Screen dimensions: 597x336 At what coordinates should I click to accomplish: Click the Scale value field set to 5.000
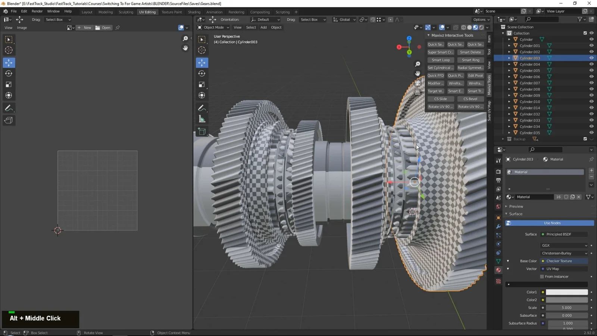coord(567,307)
